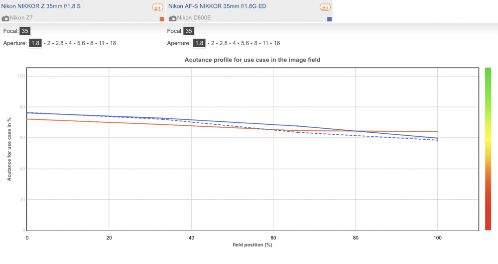Select aperture 4 for Nikon D800E lens
498x264 pixels.
tap(234, 43)
